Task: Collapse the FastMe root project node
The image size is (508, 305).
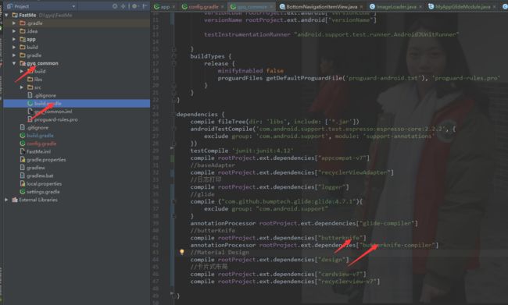Action: coord(6,15)
